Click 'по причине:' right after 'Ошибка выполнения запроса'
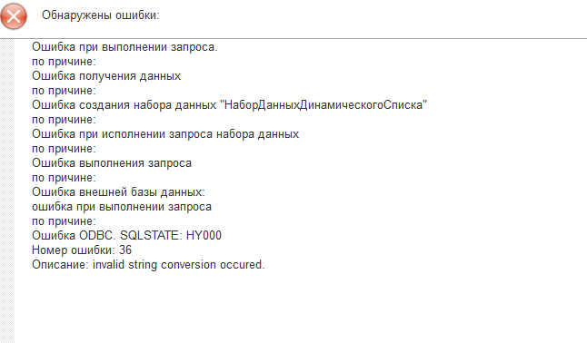This screenshot has width=587, height=343. 64,178
